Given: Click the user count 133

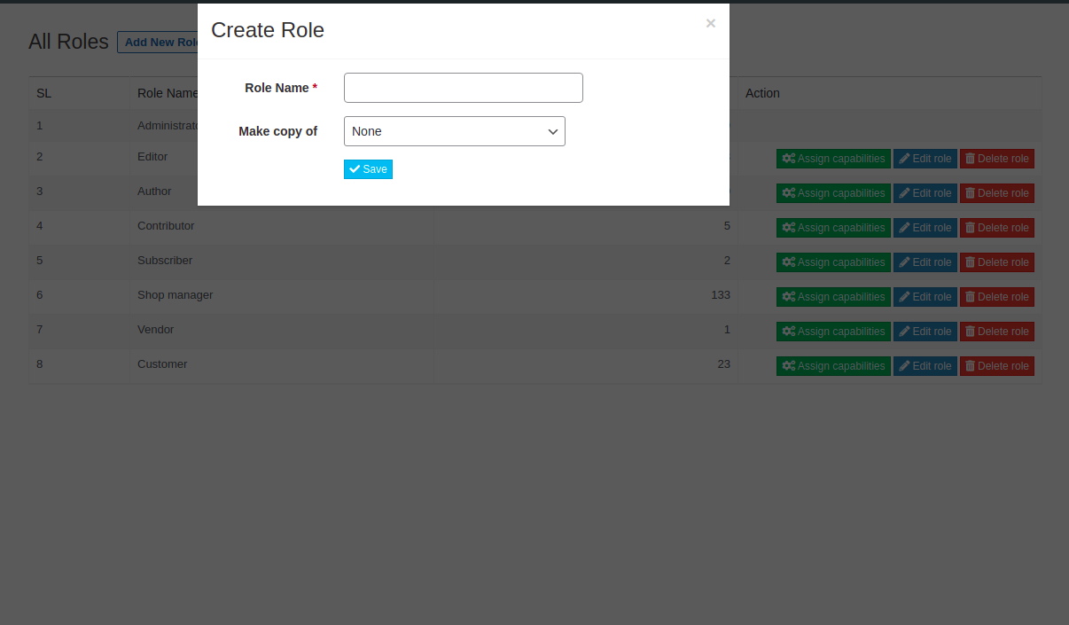Looking at the screenshot, I should [721, 294].
